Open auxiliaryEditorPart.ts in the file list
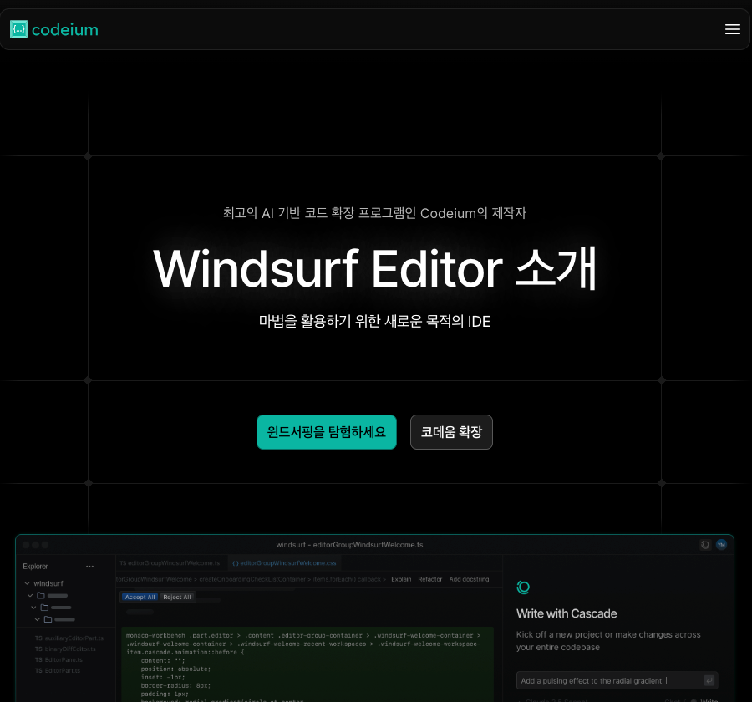The width and height of the screenshot is (752, 702). 69,638
